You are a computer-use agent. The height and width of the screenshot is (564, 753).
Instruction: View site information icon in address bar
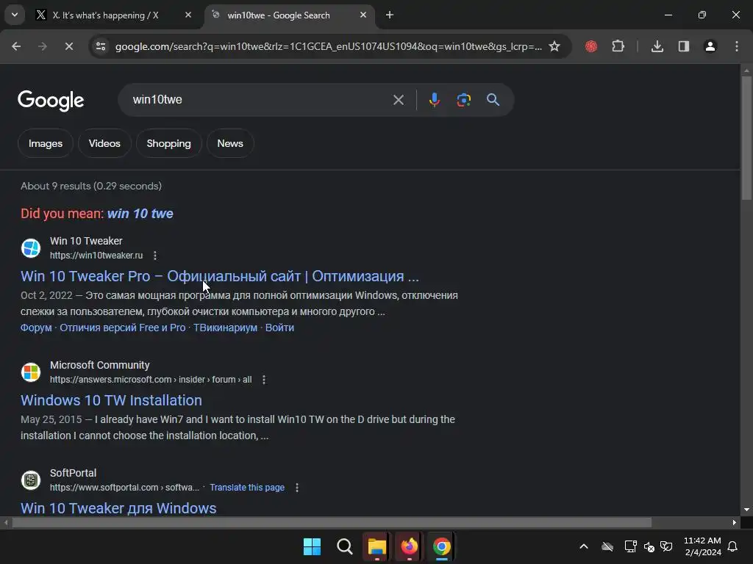pos(101,46)
